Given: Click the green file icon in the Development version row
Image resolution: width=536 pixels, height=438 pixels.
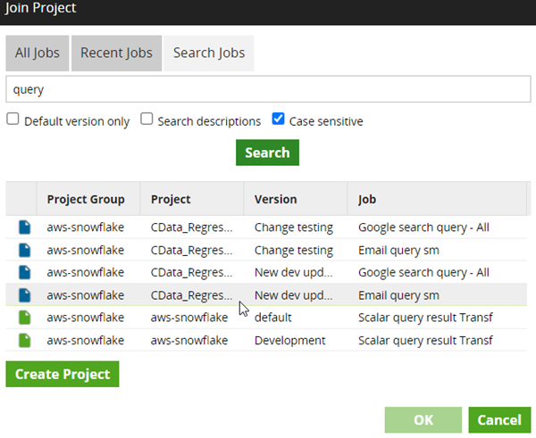Looking at the screenshot, I should pos(25,341).
